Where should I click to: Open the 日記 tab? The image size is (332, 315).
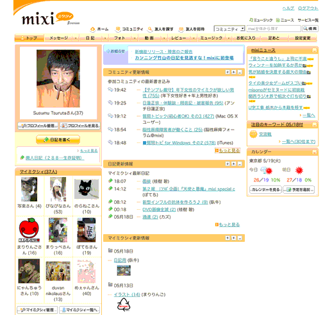click(x=90, y=38)
